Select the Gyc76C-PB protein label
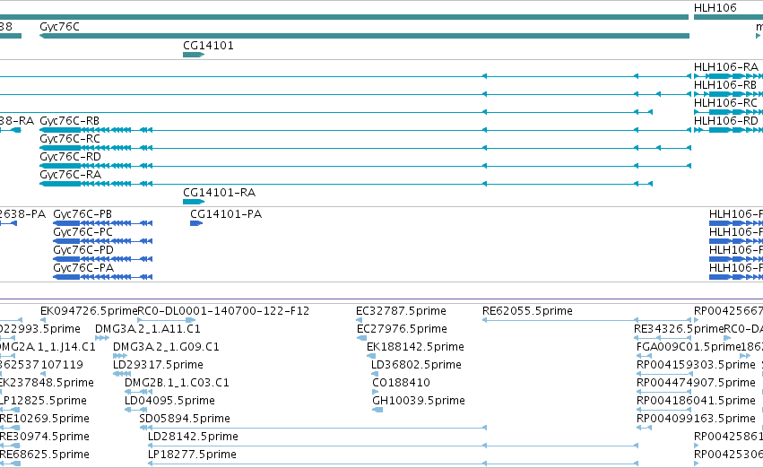 click(82, 214)
